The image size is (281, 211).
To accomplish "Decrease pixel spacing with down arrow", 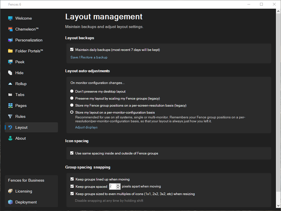I will tap(118, 188).
